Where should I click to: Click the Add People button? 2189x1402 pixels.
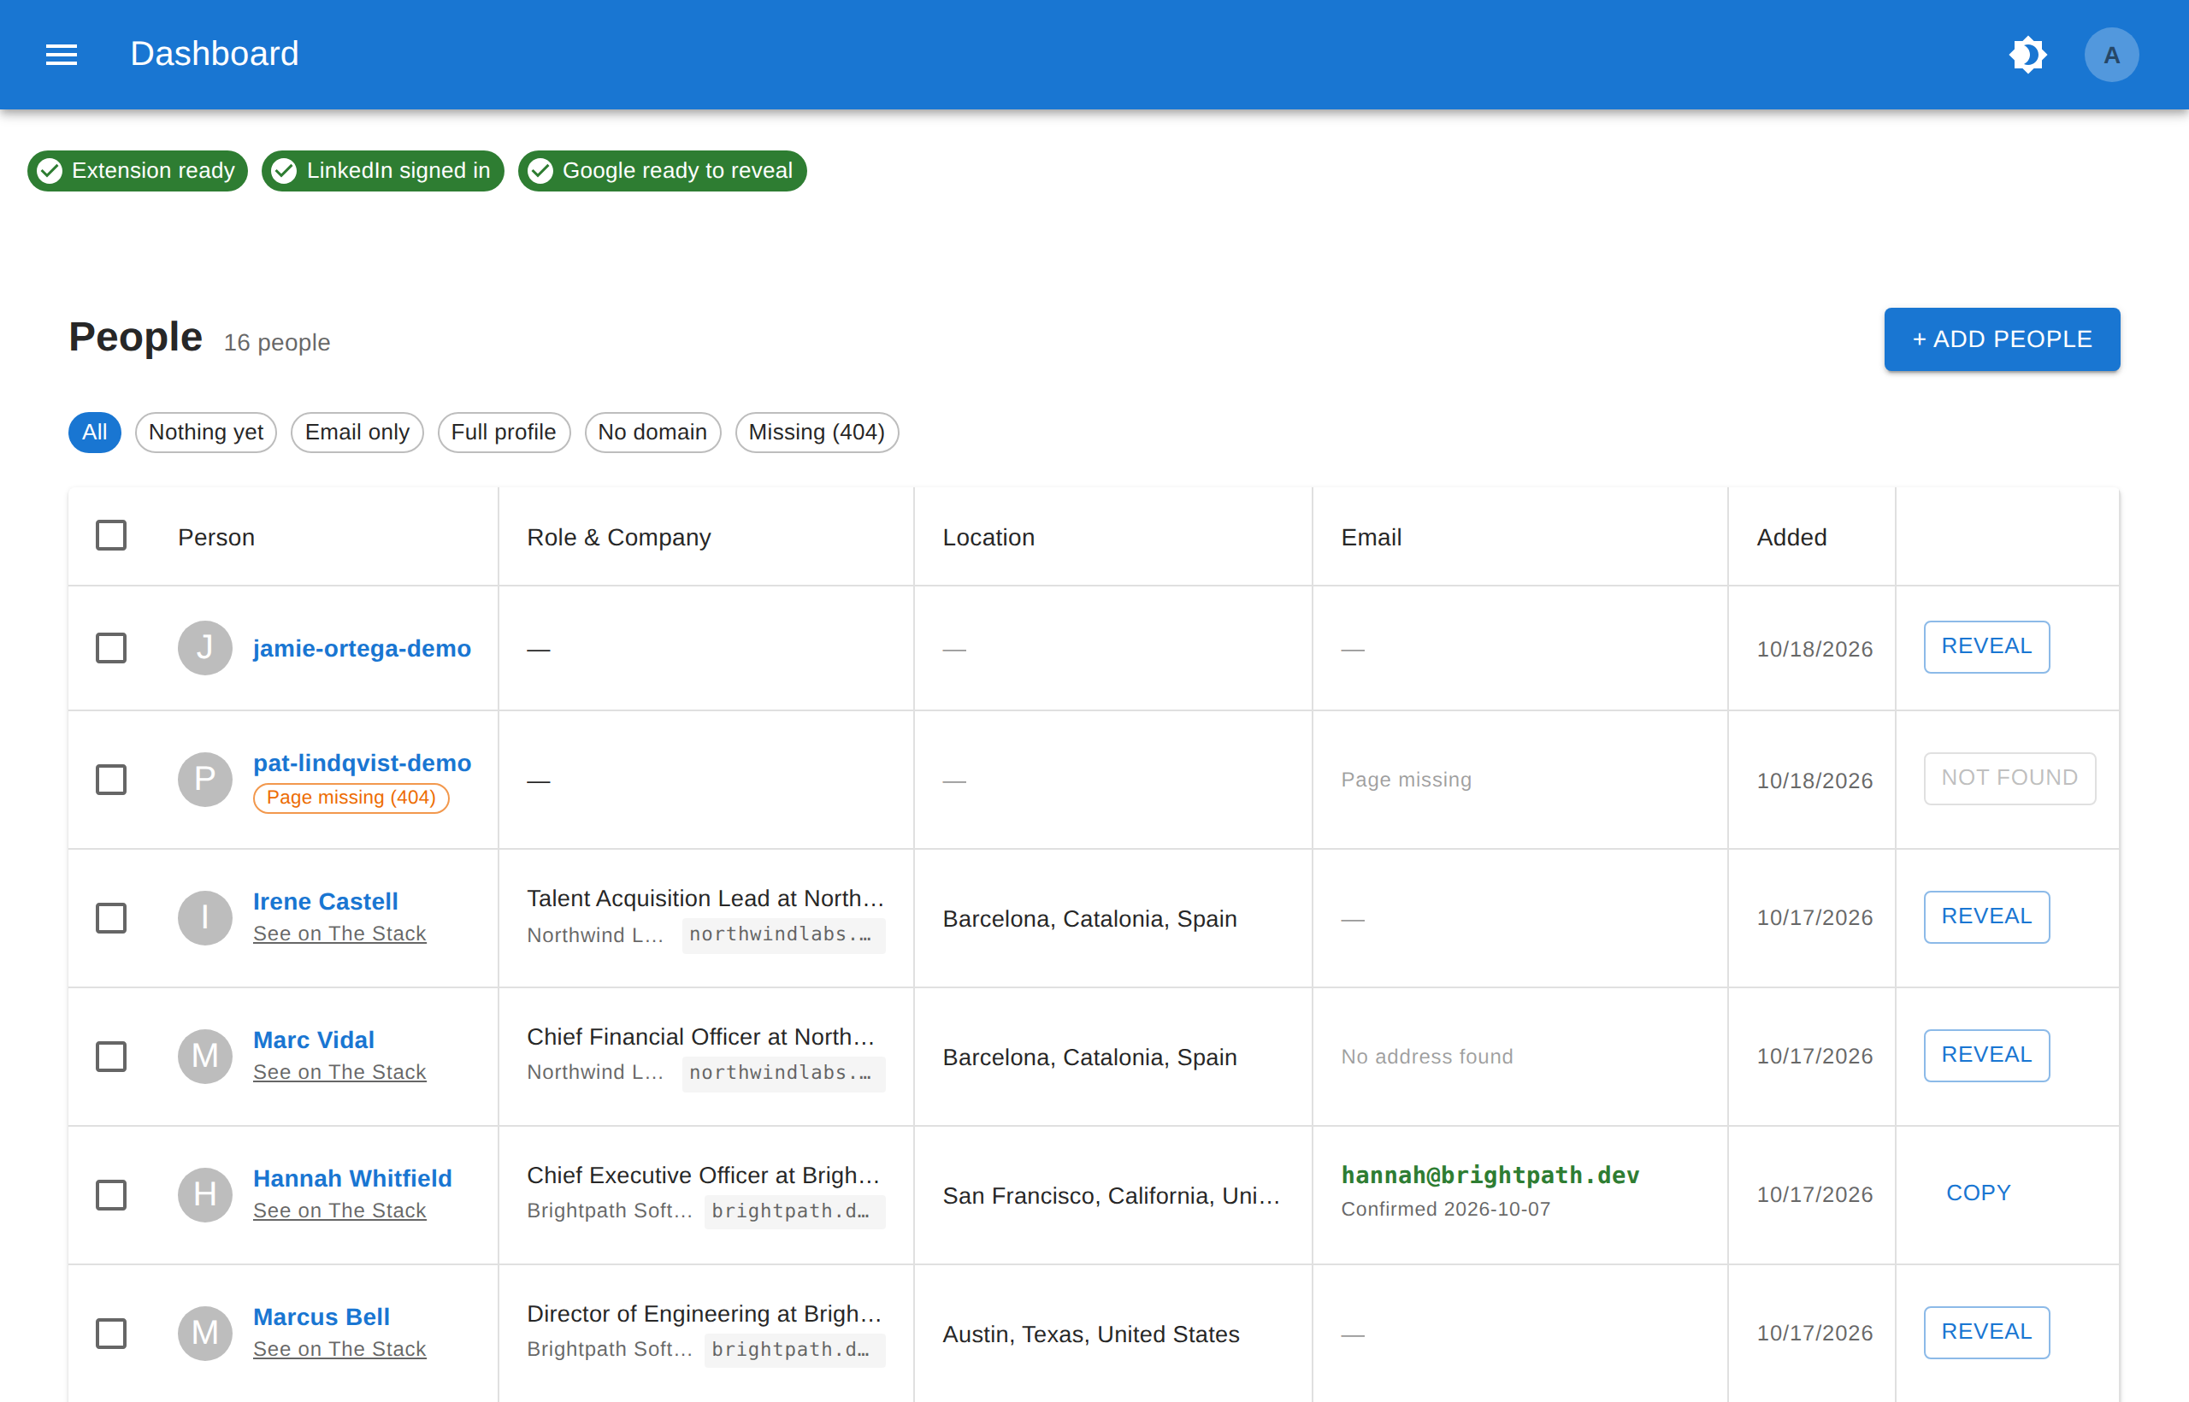2002,339
